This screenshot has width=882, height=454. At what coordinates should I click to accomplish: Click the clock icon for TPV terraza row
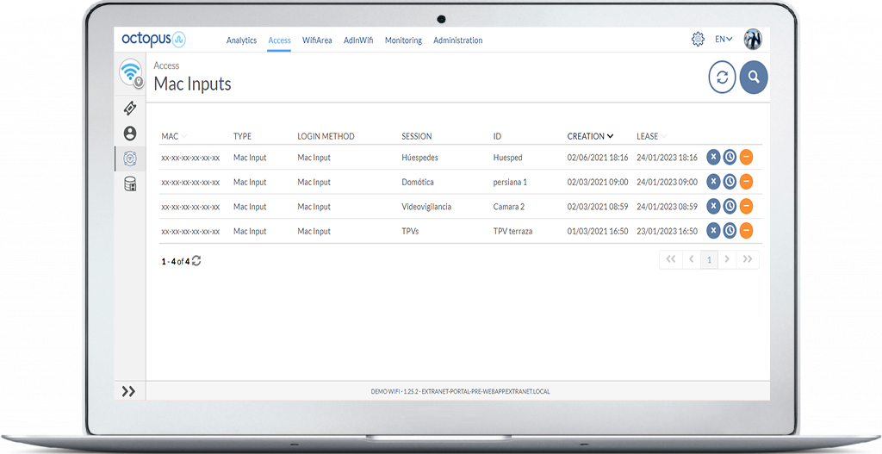(x=730, y=231)
